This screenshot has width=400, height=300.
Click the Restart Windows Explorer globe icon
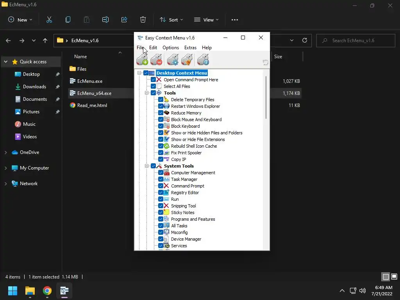[x=166, y=106]
